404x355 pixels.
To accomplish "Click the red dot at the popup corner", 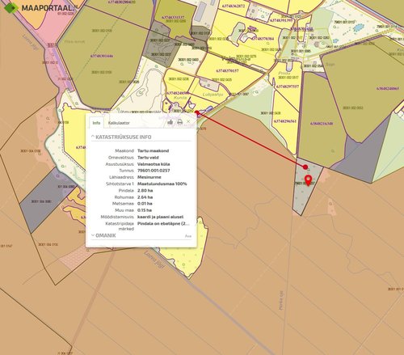I will (x=196, y=112).
